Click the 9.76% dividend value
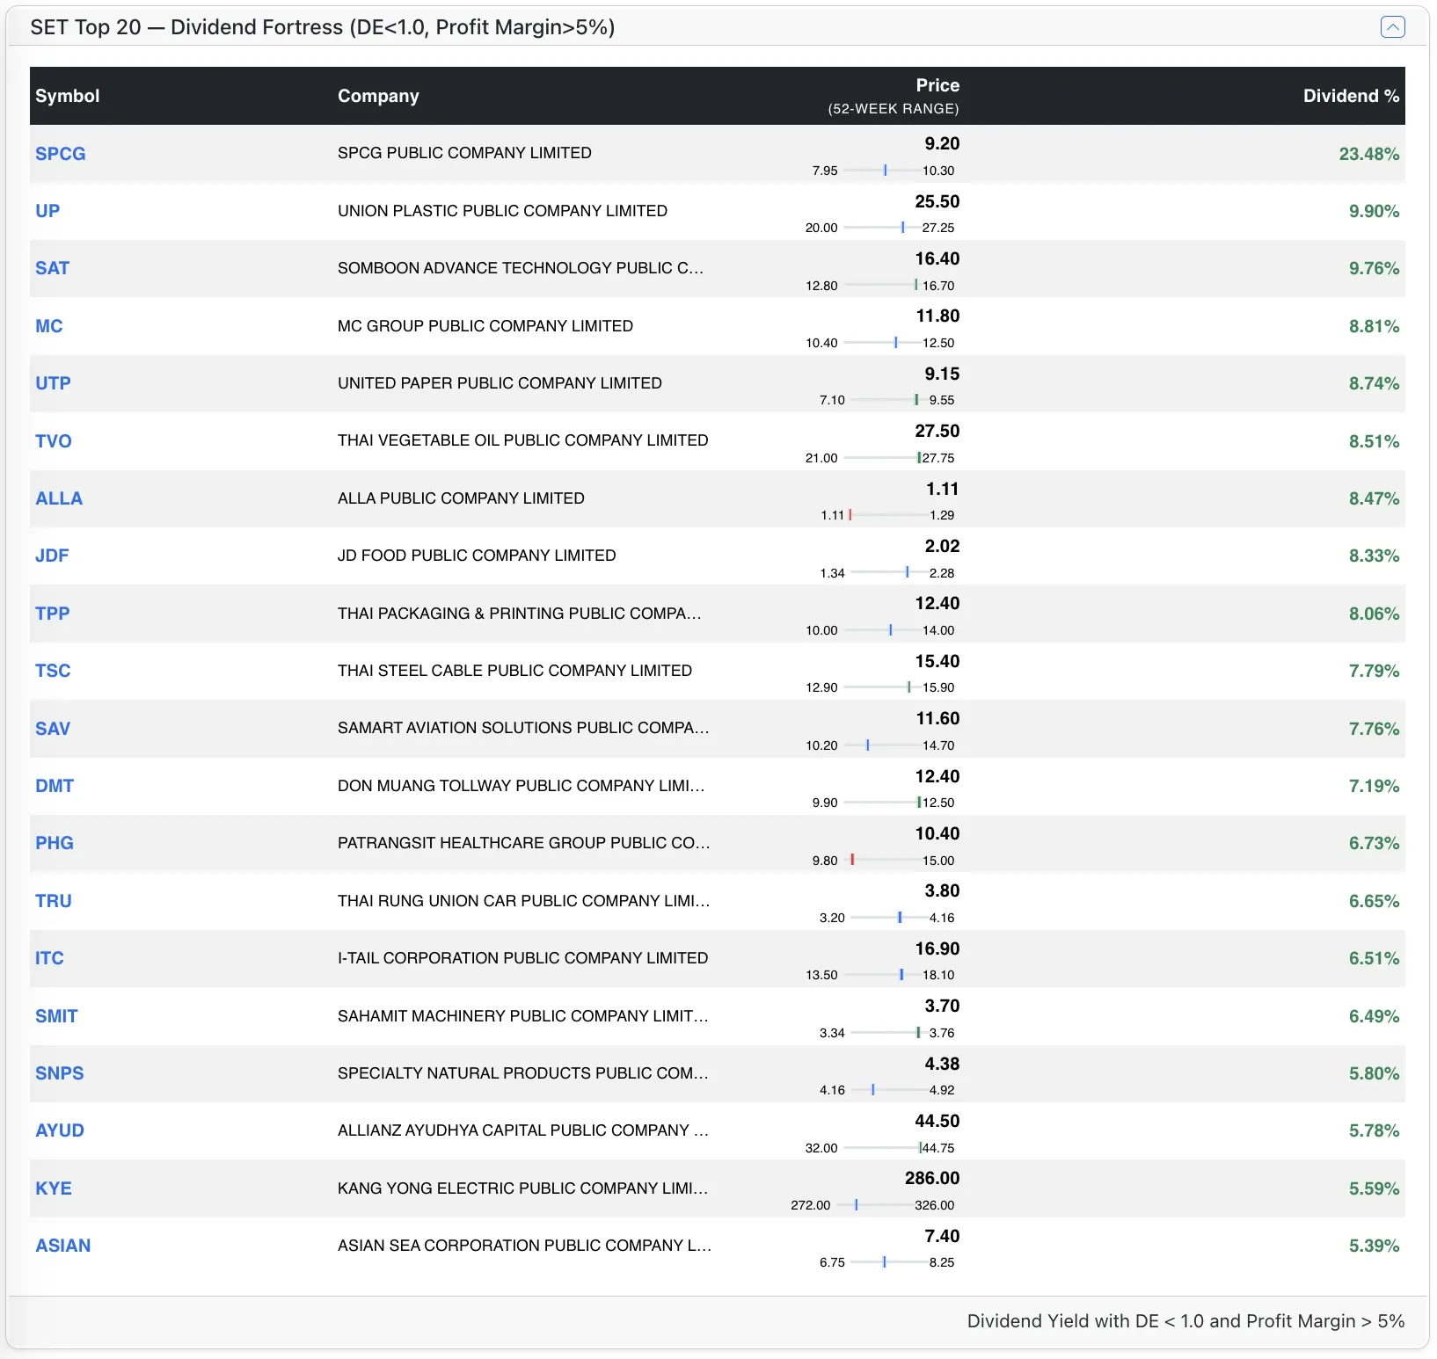1437x1359 pixels. coord(1374,268)
